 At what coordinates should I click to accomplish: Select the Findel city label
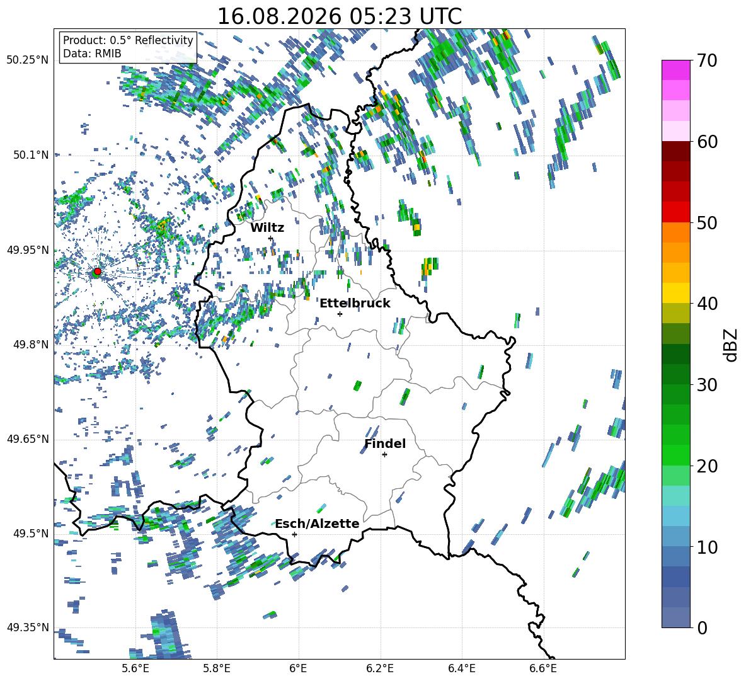coord(385,444)
